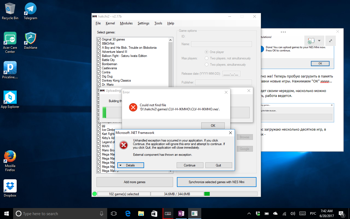Open Microsoft Store from taskbar

coord(154,214)
